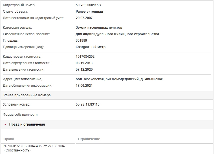Viewport: 214px width, 154px height.
Task: Click the Форма собственности label
Action: click(21, 115)
